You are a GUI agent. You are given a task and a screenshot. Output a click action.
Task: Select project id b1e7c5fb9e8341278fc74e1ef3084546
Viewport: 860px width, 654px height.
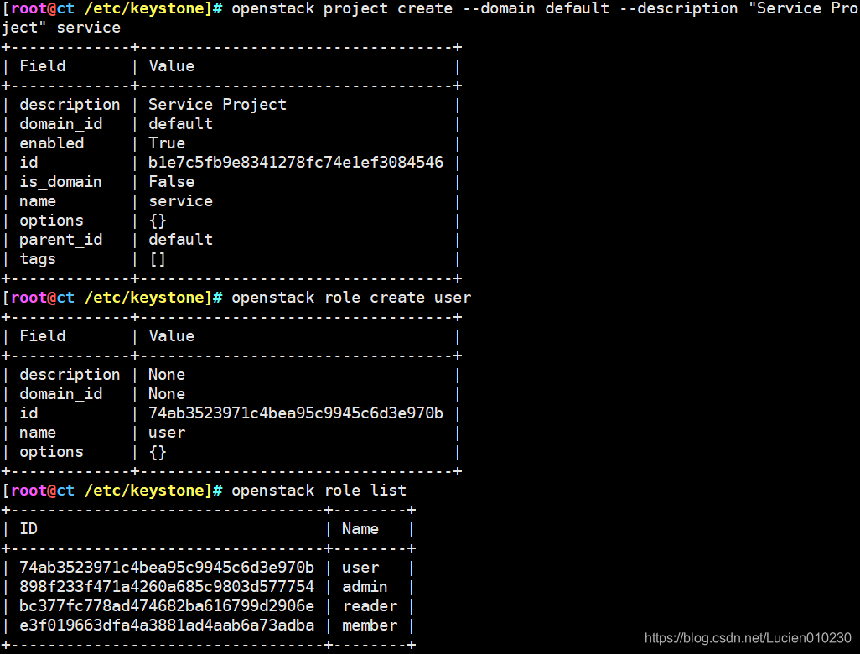296,163
